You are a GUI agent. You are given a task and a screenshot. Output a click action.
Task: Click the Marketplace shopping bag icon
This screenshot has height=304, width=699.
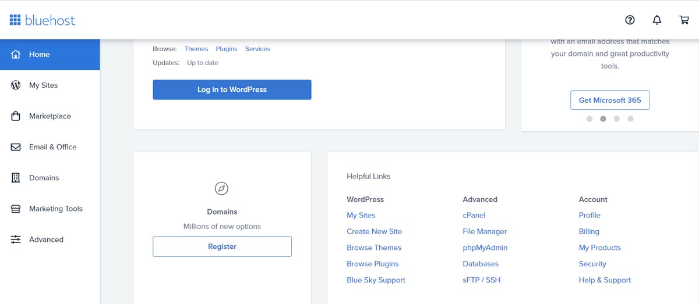coord(16,116)
